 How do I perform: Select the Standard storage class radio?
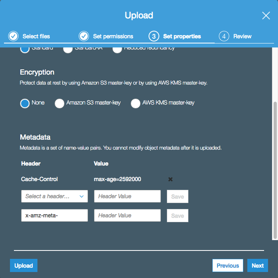(x=25, y=49)
